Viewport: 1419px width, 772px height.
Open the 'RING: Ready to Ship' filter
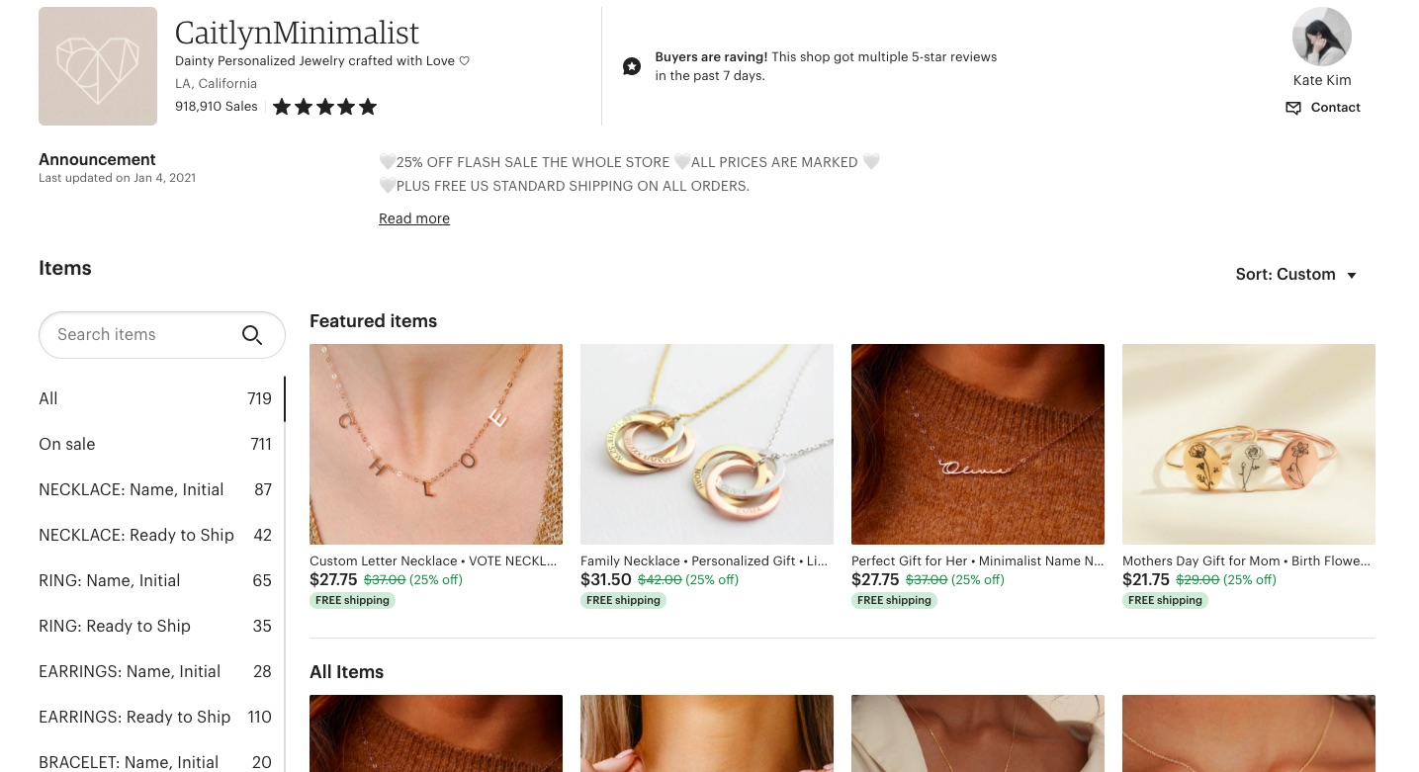tap(115, 626)
